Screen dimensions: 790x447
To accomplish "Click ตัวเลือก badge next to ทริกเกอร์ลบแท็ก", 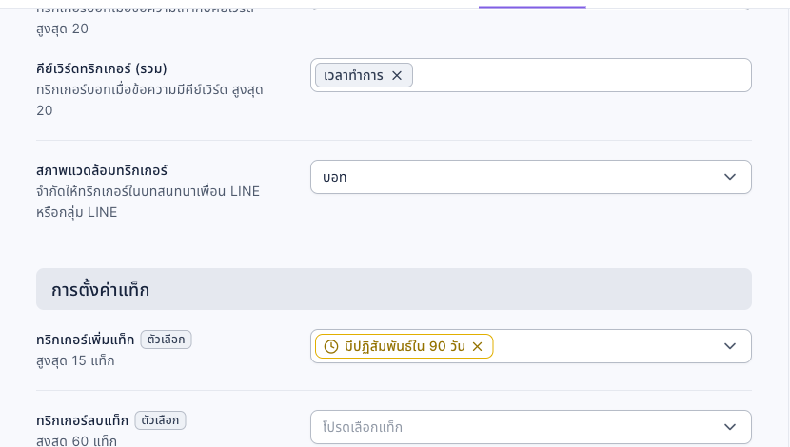I will tap(160, 420).
